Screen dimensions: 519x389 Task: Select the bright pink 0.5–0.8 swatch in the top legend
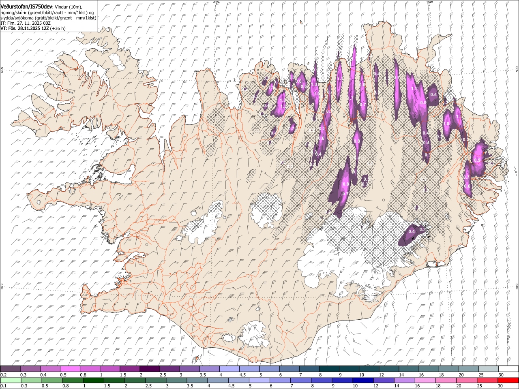(70, 369)
